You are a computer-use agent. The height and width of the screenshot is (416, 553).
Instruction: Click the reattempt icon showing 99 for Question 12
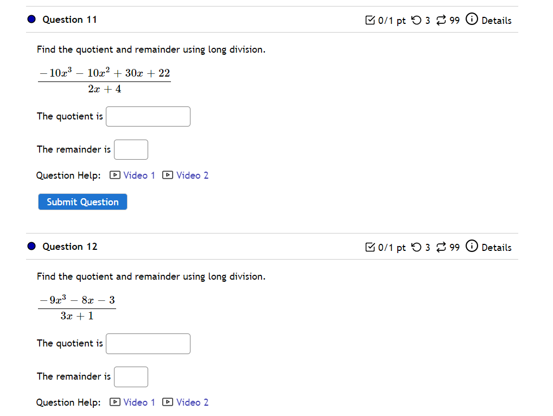441,247
